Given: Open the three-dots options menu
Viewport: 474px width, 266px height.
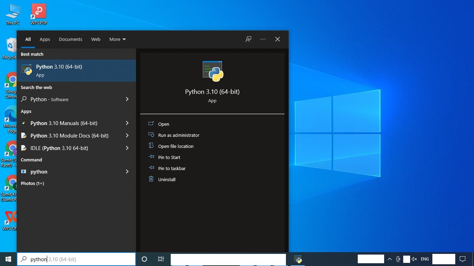Looking at the screenshot, I should pyautogui.click(x=263, y=39).
